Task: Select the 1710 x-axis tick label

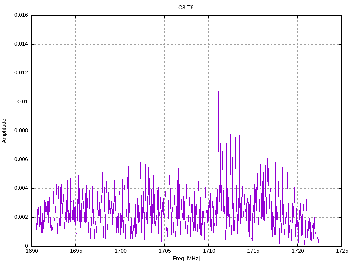Action: pos(208,251)
